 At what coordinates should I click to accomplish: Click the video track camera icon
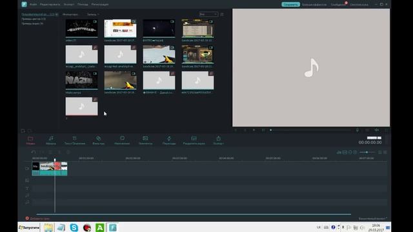27,168
